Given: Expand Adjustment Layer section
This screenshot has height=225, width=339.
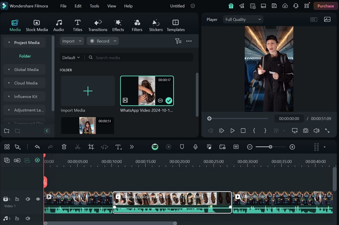Looking at the screenshot, I should (9, 110).
